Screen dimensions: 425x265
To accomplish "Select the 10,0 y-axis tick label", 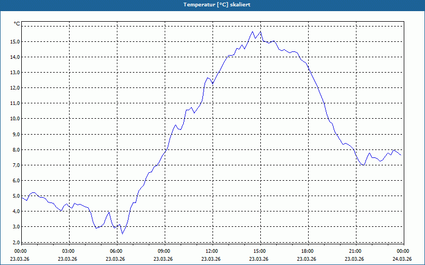I will point(15,119).
